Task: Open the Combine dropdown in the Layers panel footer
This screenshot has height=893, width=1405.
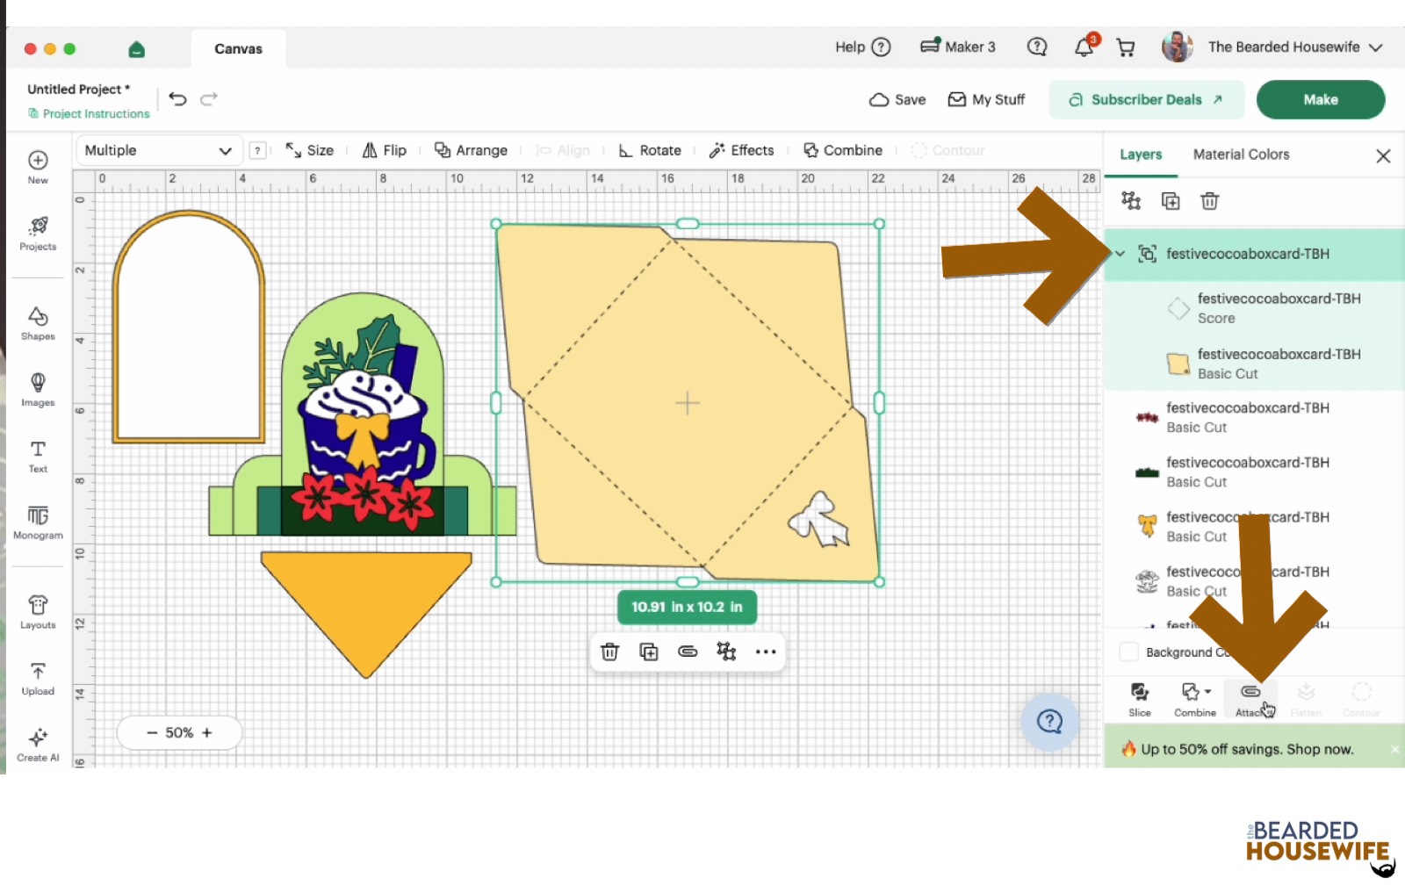Action: pos(1195,700)
